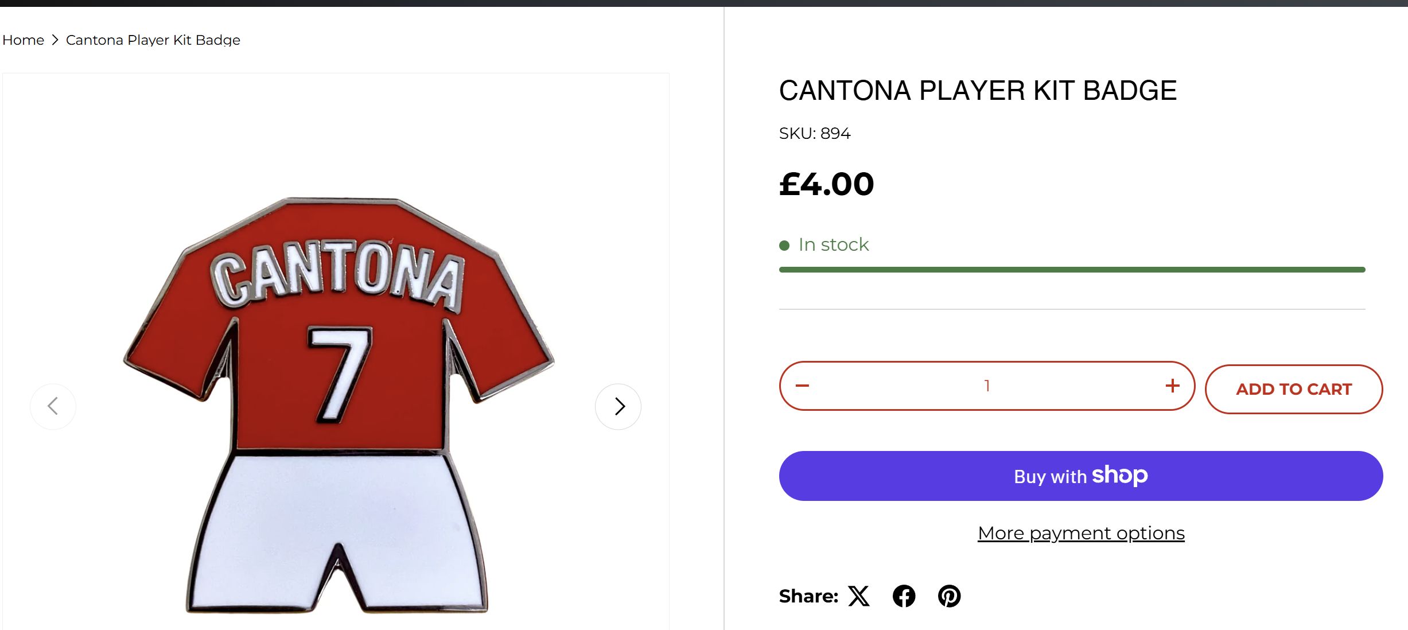Click the £4.00 price
This screenshot has height=630, width=1408.
pos(826,184)
